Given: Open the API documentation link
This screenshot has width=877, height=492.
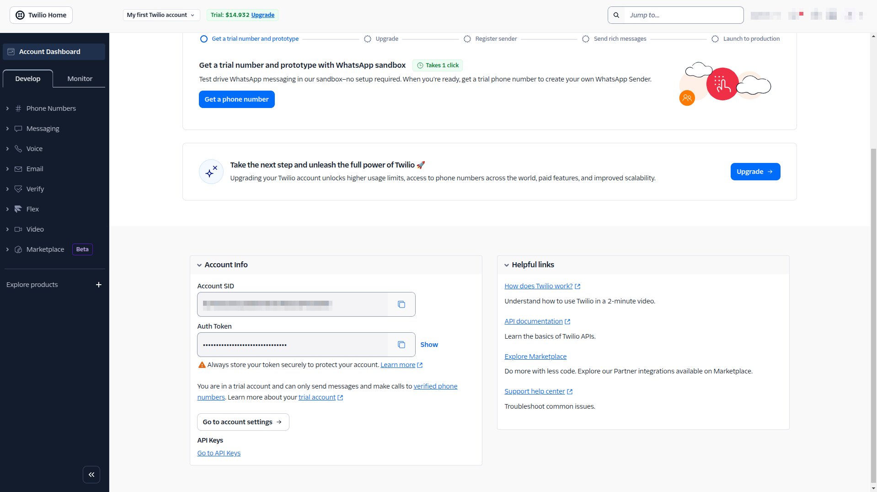Looking at the screenshot, I should (x=534, y=321).
